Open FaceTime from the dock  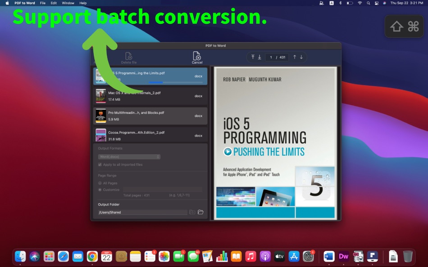click(x=178, y=256)
